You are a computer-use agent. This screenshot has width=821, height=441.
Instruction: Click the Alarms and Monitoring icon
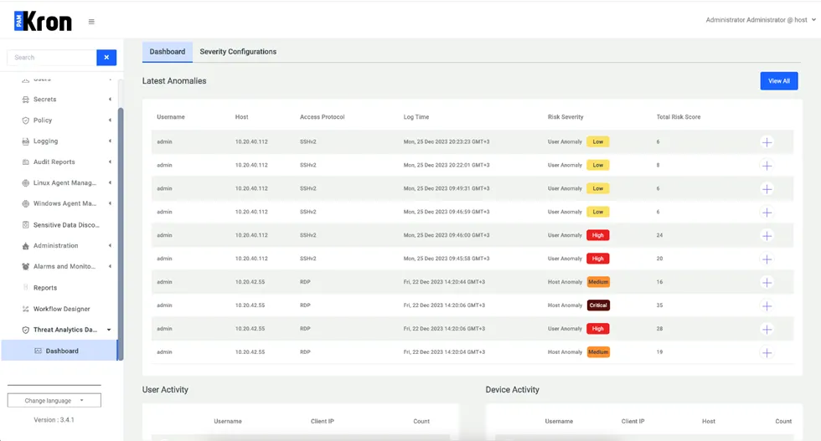click(25, 267)
